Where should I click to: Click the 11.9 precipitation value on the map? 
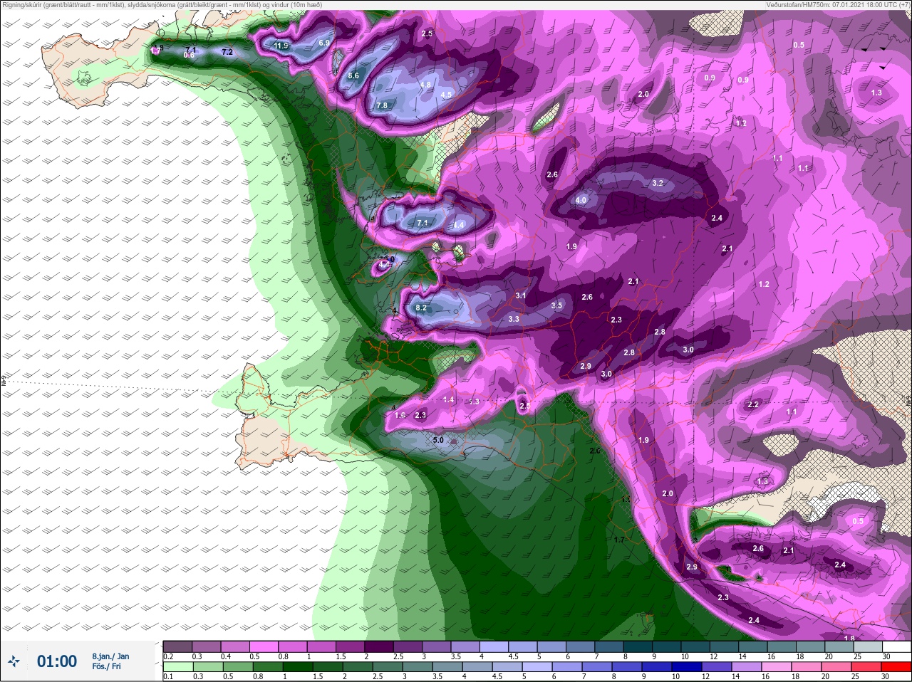(x=281, y=46)
